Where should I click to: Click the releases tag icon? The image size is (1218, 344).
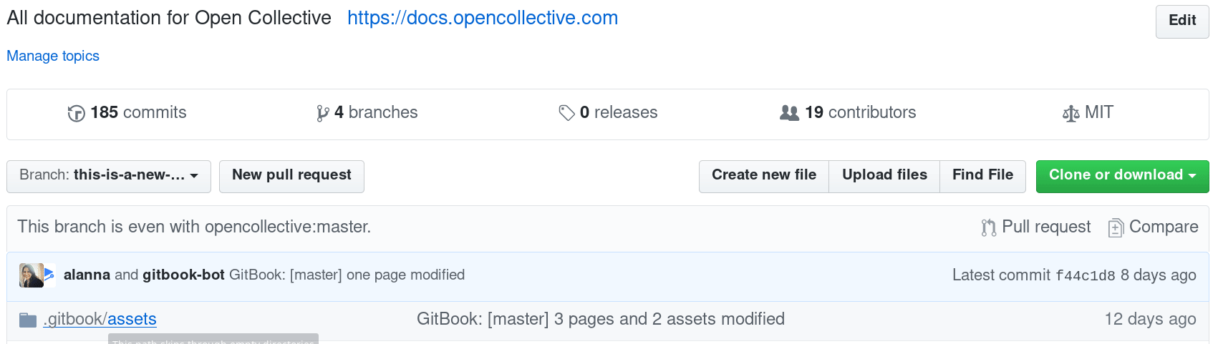tap(566, 113)
